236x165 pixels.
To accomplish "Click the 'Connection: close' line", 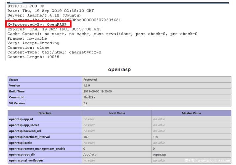I will (x=28, y=48).
